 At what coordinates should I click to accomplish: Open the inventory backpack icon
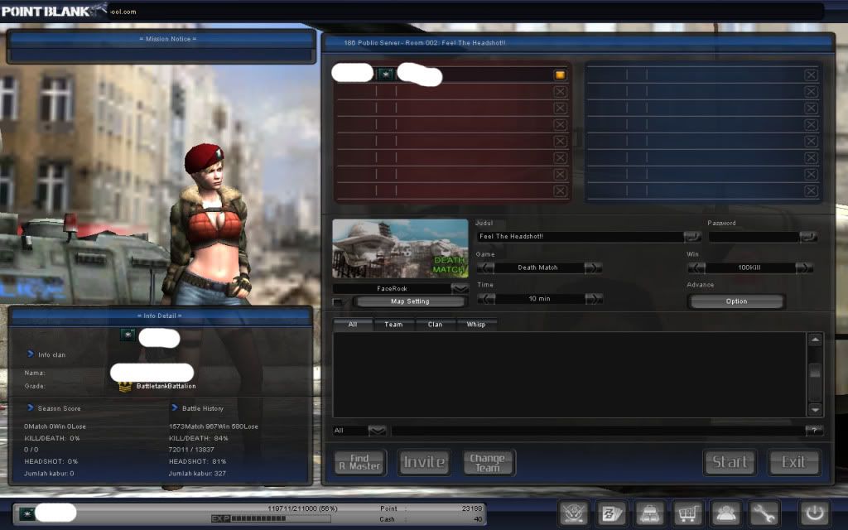point(649,513)
